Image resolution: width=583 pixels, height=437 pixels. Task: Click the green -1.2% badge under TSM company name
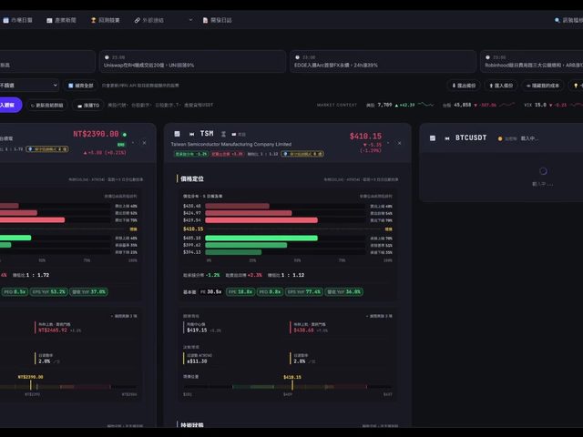click(191, 154)
